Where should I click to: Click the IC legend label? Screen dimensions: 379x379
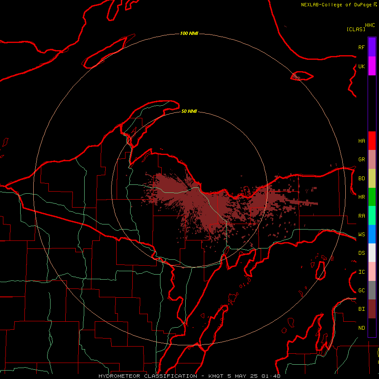(361, 272)
